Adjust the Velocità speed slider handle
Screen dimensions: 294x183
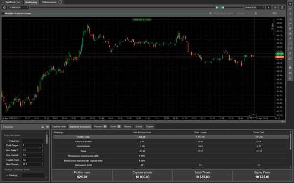(256, 13)
